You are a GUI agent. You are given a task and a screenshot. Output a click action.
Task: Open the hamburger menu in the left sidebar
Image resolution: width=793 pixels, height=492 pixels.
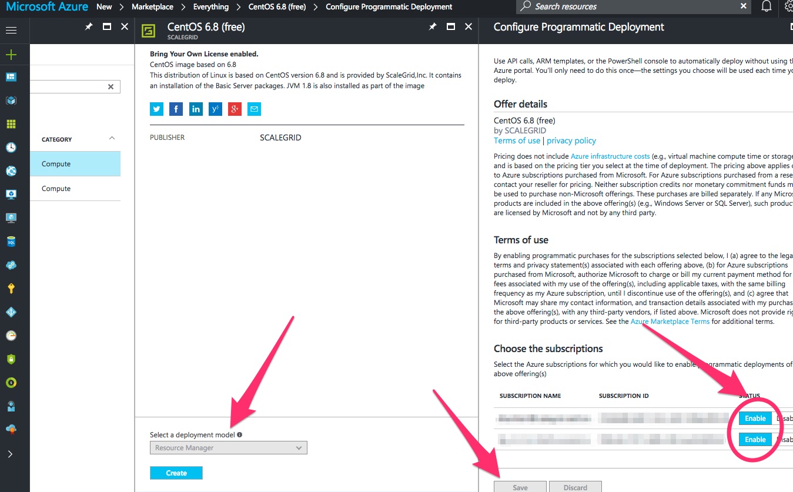pyautogui.click(x=11, y=30)
